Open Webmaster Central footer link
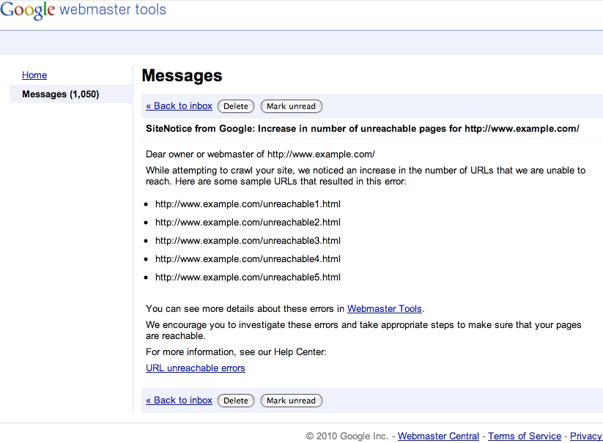The width and height of the screenshot is (603, 443). 438,436
